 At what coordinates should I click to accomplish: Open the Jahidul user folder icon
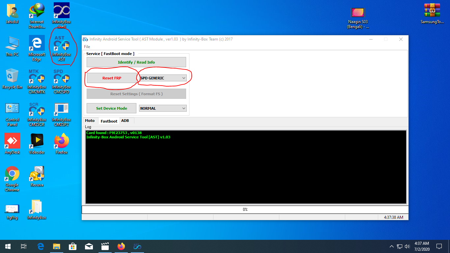click(x=12, y=14)
